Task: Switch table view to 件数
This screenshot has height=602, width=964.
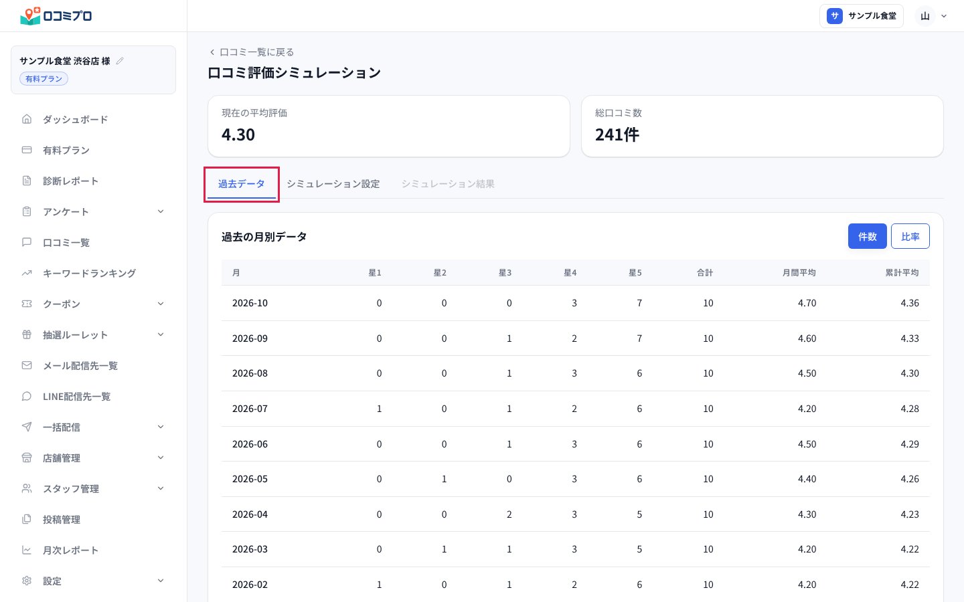Action: [868, 236]
